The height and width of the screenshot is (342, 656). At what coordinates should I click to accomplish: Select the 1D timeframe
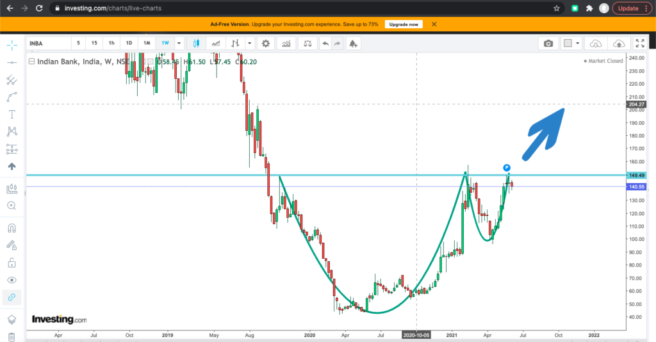(129, 43)
